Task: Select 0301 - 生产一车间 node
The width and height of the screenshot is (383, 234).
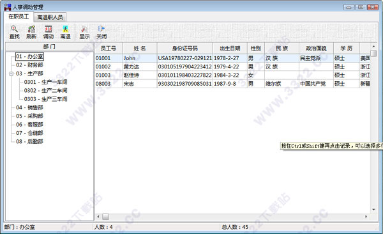Action: tap(46, 82)
